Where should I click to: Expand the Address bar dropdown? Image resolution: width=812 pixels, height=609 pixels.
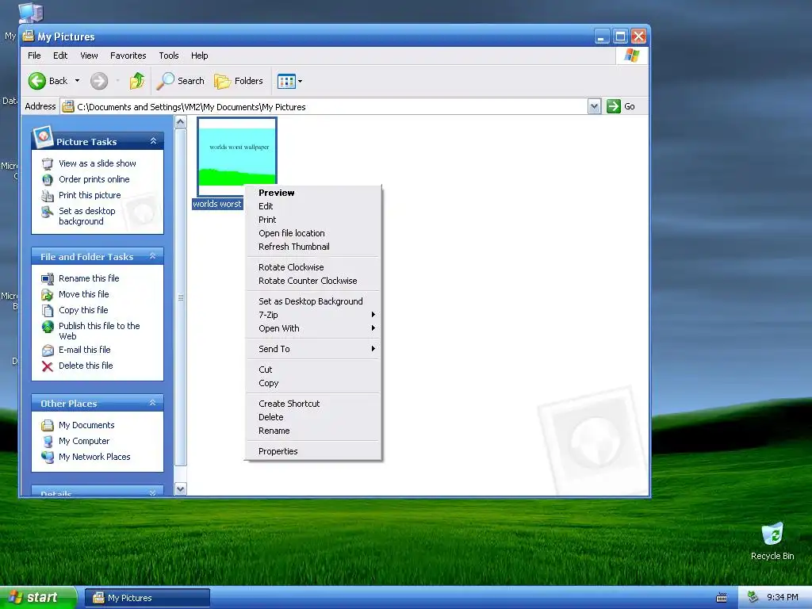595,107
